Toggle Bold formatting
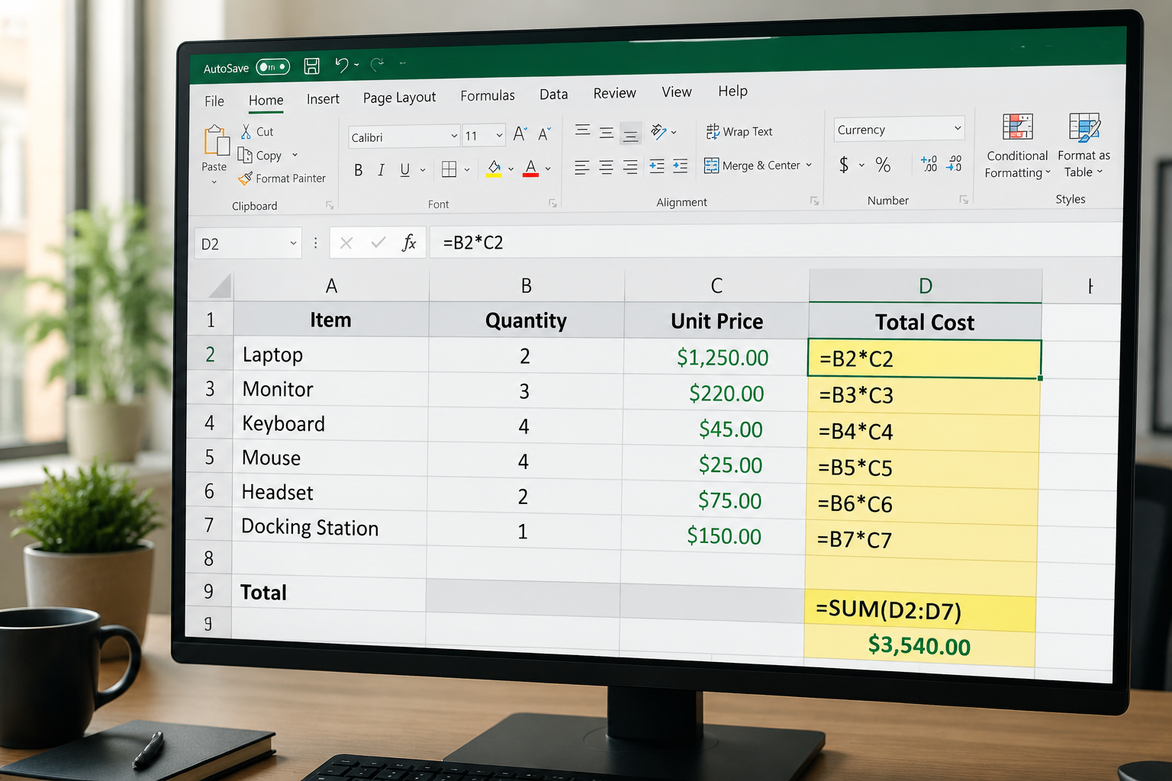Screen dimensions: 1172x781 coord(358,170)
